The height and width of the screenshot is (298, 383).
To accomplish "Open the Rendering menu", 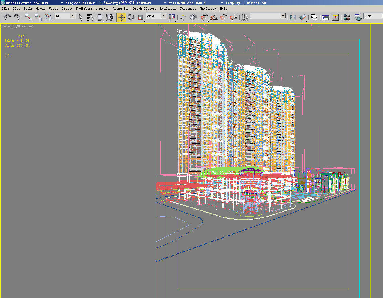I will click(x=168, y=9).
